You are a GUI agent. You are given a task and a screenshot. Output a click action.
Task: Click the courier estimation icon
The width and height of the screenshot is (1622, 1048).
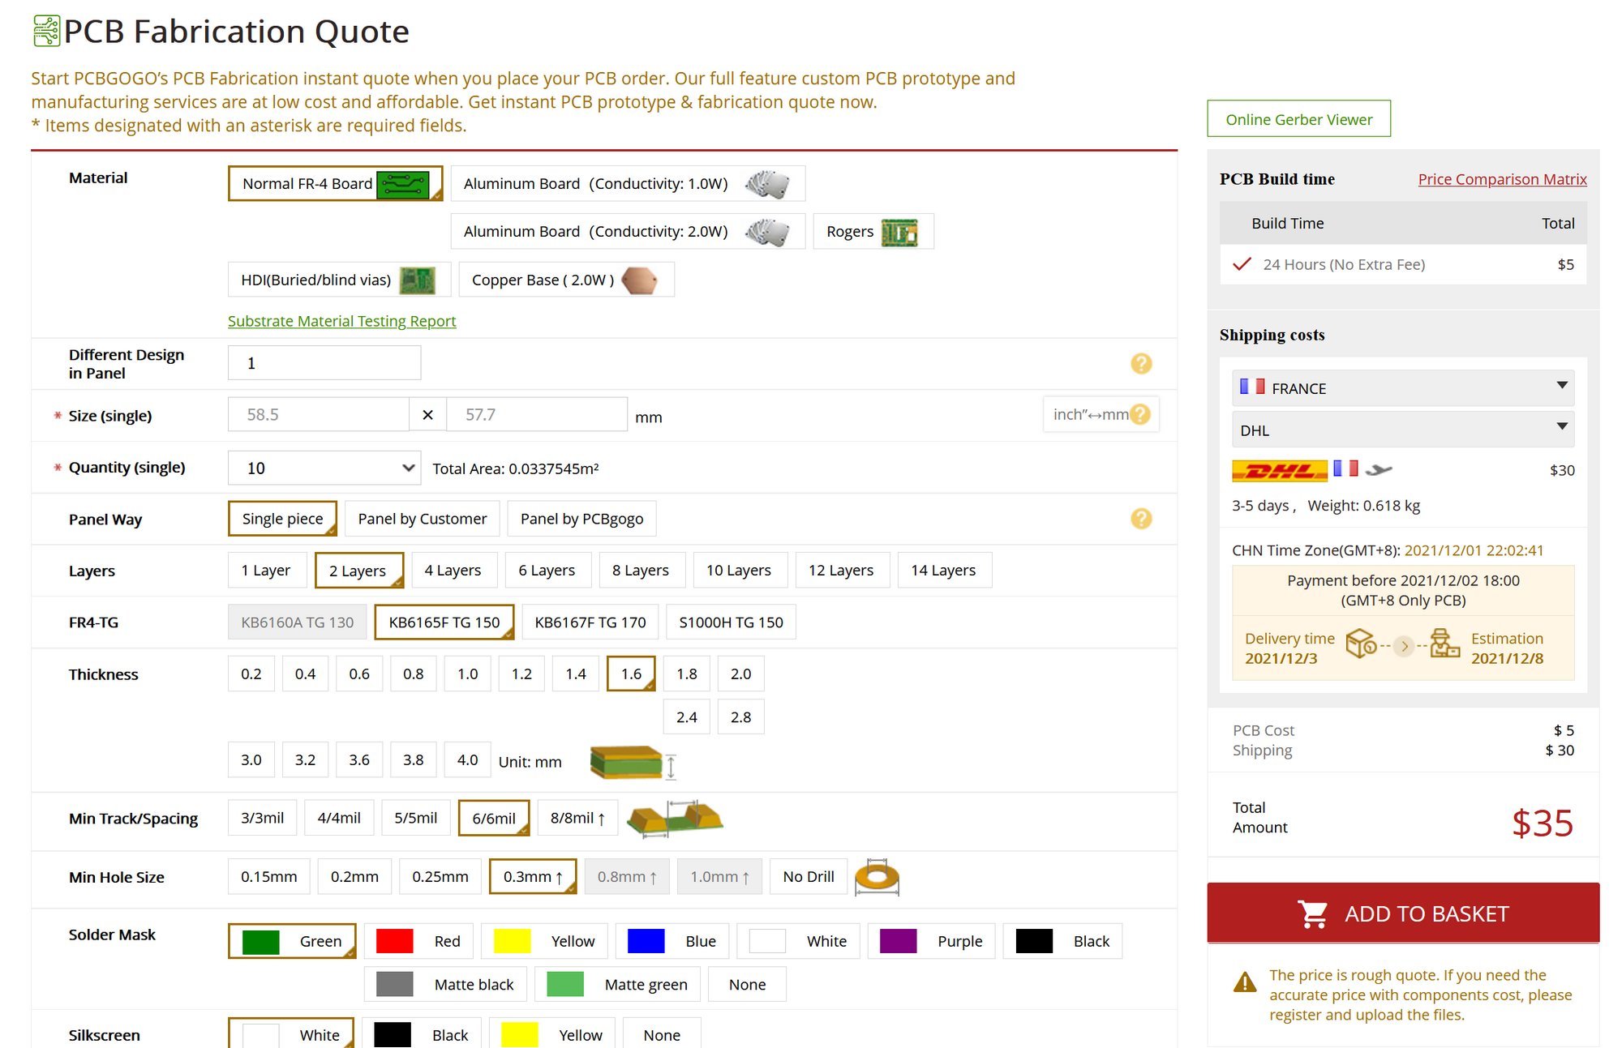tap(1444, 644)
